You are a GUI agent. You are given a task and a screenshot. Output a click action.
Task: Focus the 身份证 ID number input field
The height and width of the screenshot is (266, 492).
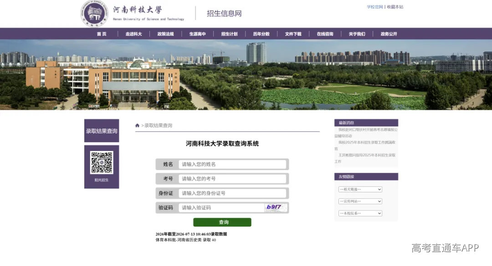232,193
